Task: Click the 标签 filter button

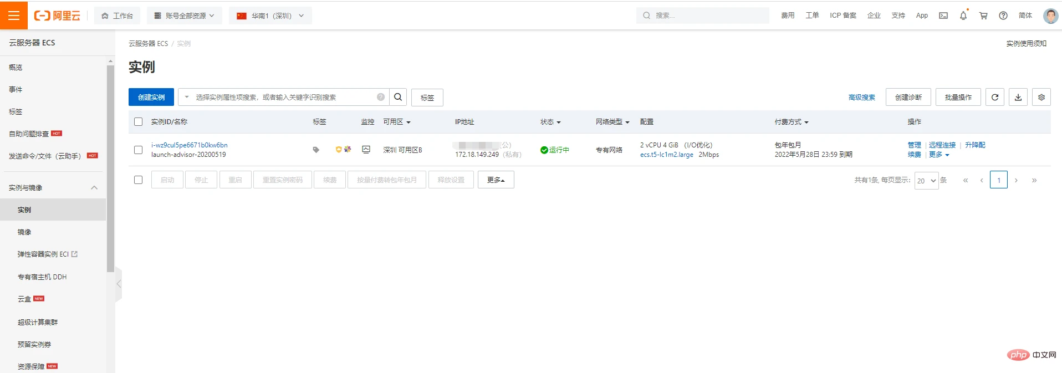Action: click(x=427, y=98)
